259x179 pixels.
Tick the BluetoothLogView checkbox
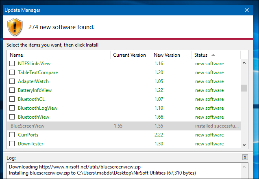(12, 108)
